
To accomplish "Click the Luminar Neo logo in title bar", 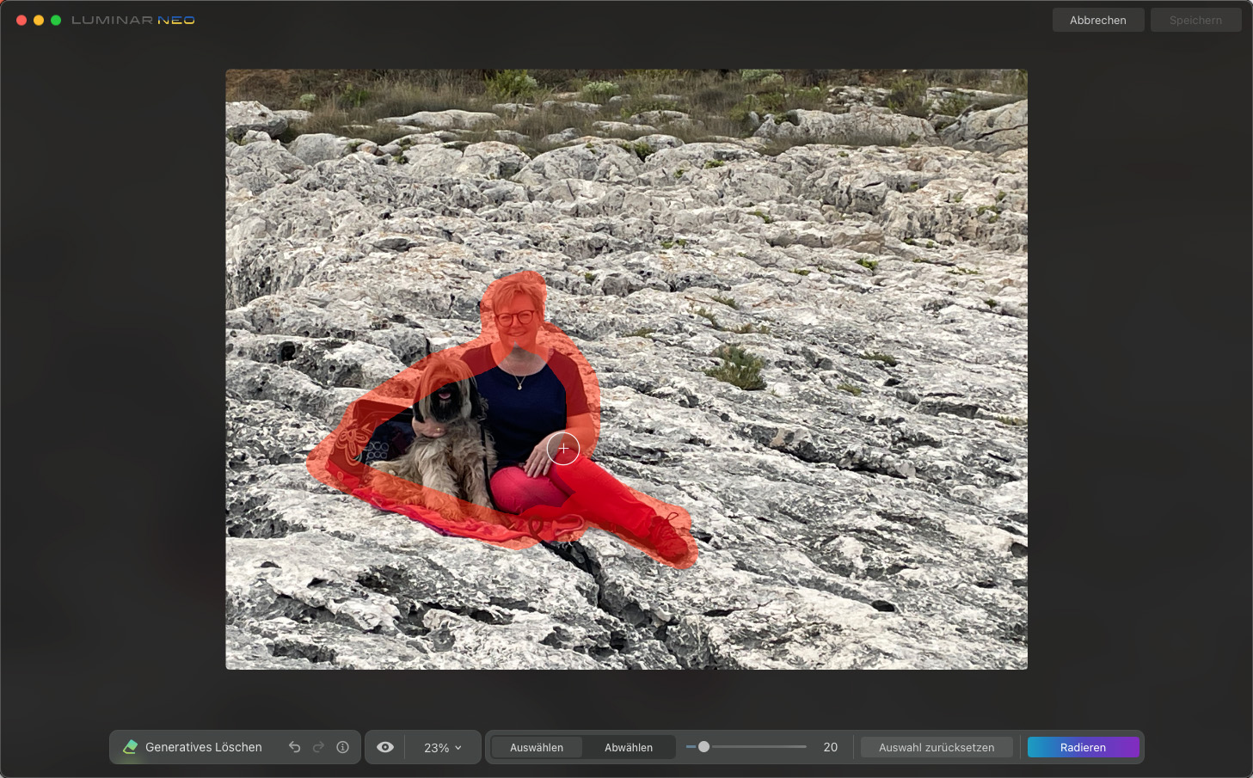I will point(133,20).
